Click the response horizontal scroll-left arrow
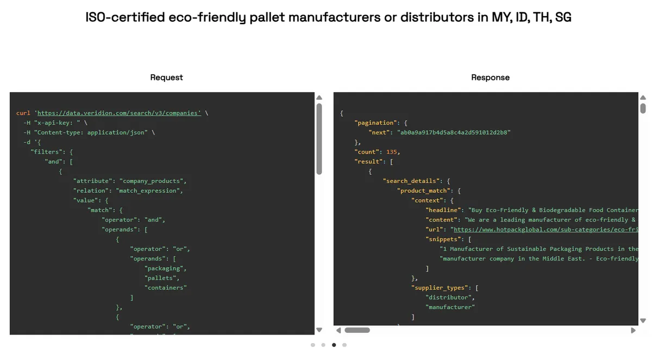The width and height of the screenshot is (652, 360). [339, 330]
